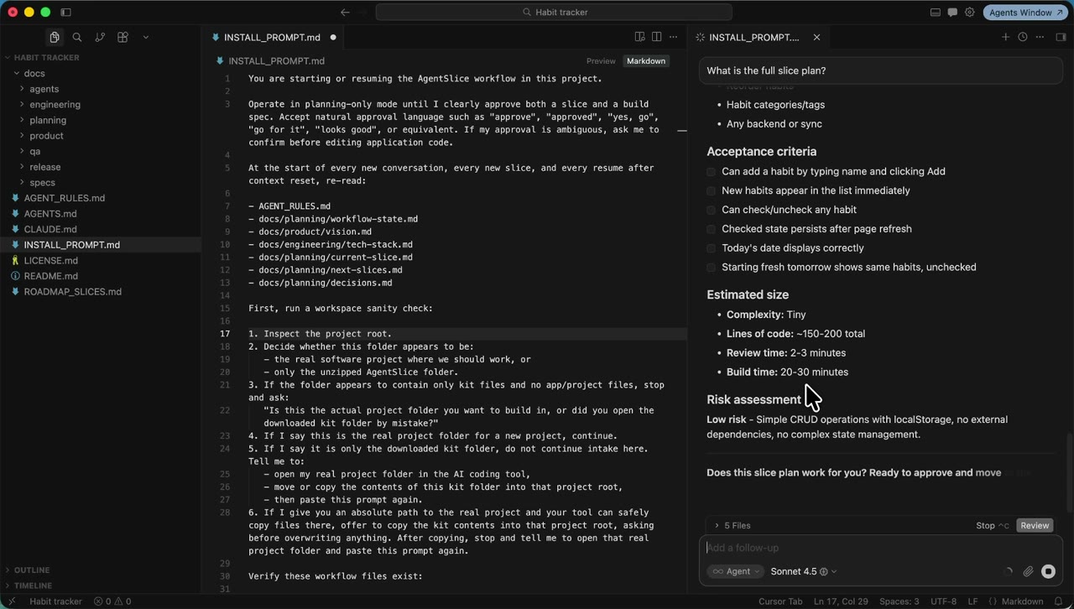Click 'Ln 17, Col 29' status entry
Screen dimensions: 1074x609
tap(841, 601)
